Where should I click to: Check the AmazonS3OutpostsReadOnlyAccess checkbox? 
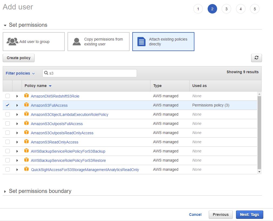[8, 133]
